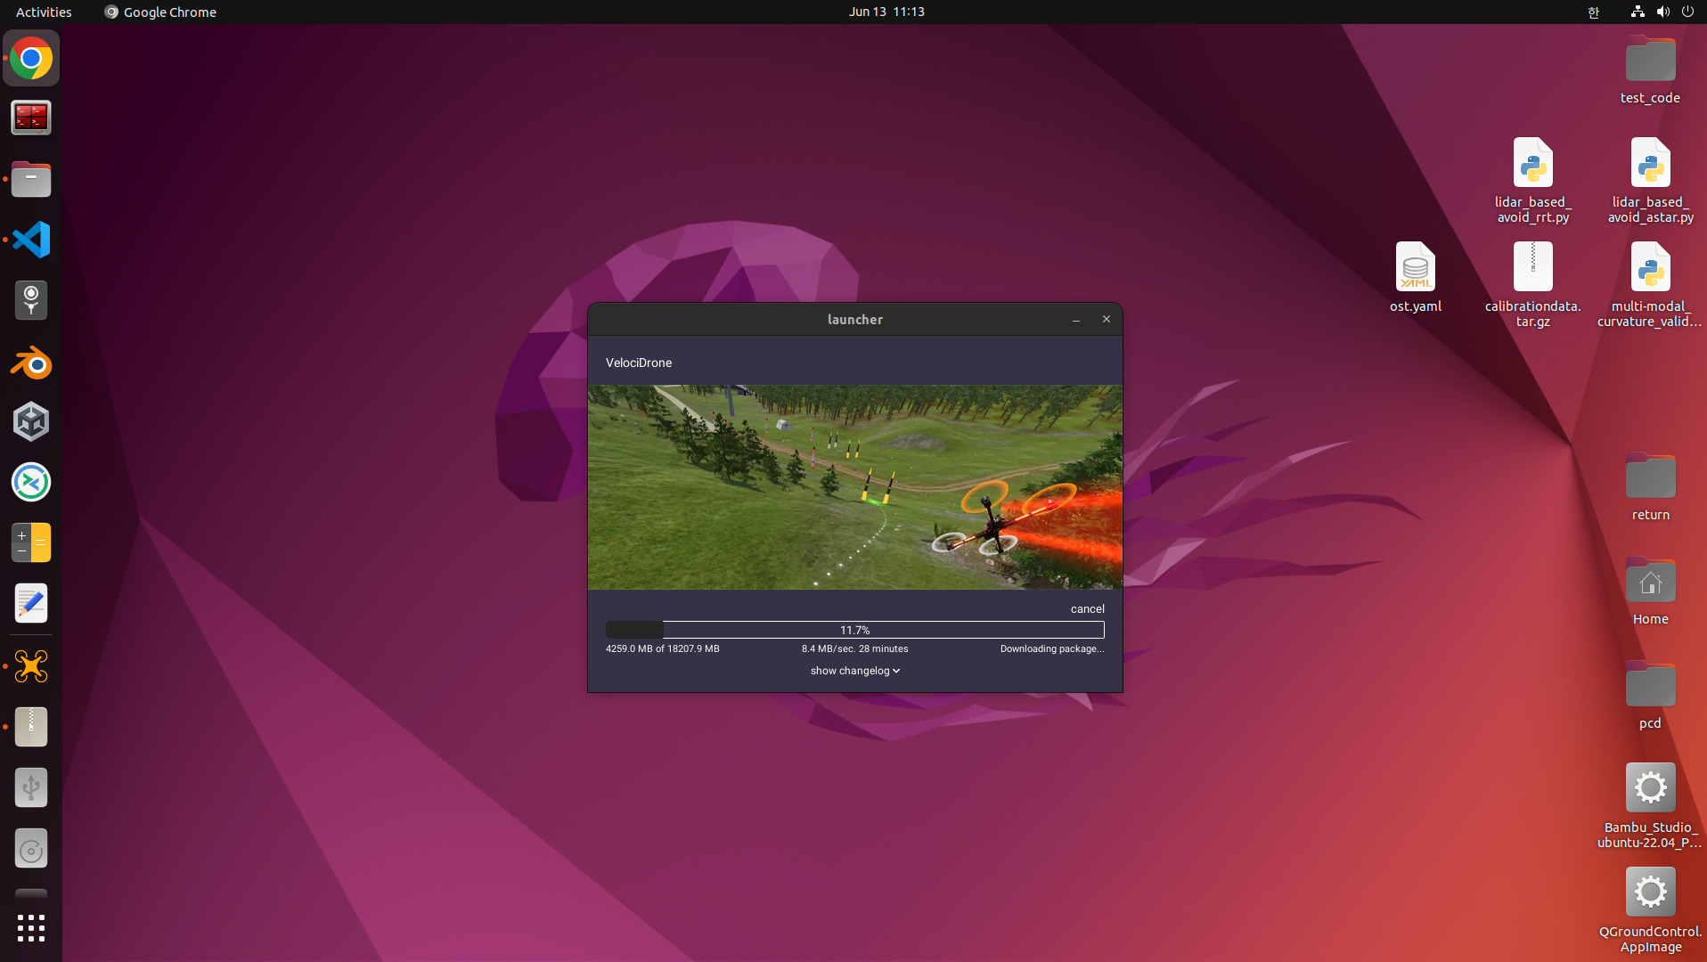
Task: Open volume icon in system tray
Action: coord(1662,12)
